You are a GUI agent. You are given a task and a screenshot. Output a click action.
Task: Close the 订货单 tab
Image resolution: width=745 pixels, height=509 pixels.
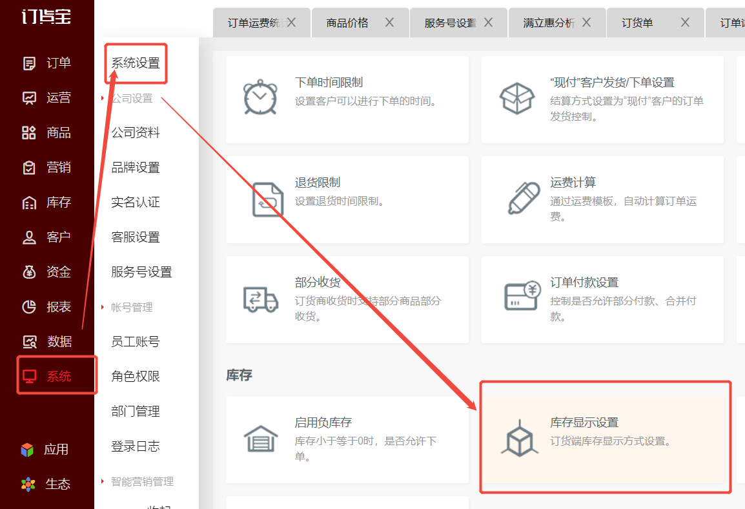(685, 23)
